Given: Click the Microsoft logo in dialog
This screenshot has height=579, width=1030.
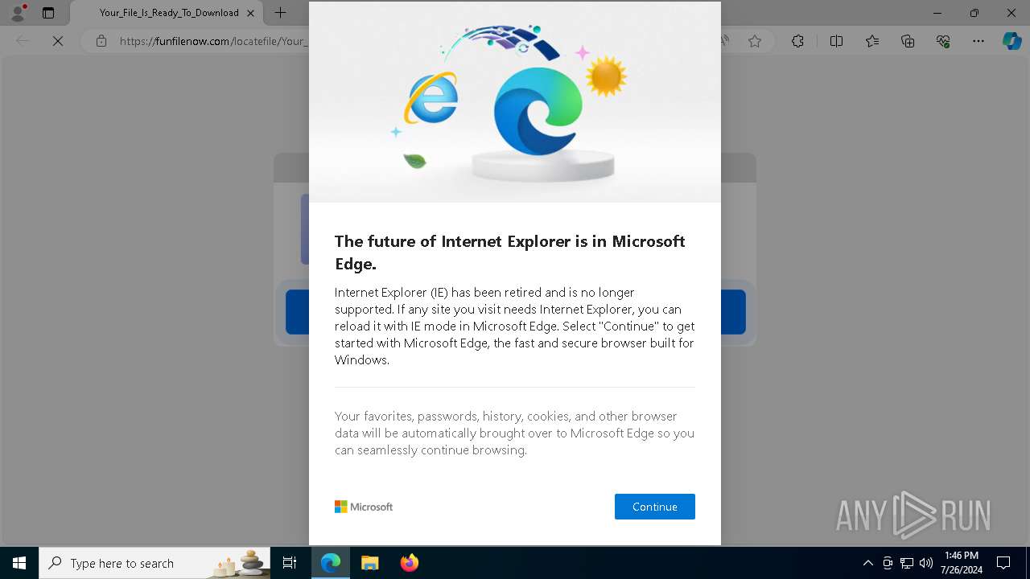Looking at the screenshot, I should (364, 507).
